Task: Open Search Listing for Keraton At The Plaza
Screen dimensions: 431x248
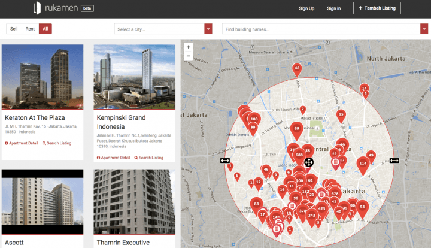Action: click(57, 143)
